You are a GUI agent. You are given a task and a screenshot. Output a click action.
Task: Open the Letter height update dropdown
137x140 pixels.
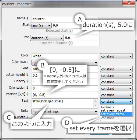click(116, 76)
